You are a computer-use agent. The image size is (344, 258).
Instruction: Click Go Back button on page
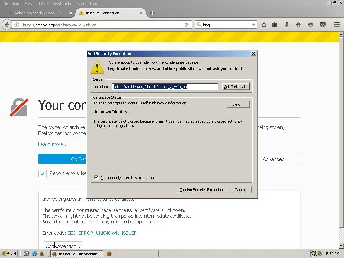pyautogui.click(x=62, y=159)
